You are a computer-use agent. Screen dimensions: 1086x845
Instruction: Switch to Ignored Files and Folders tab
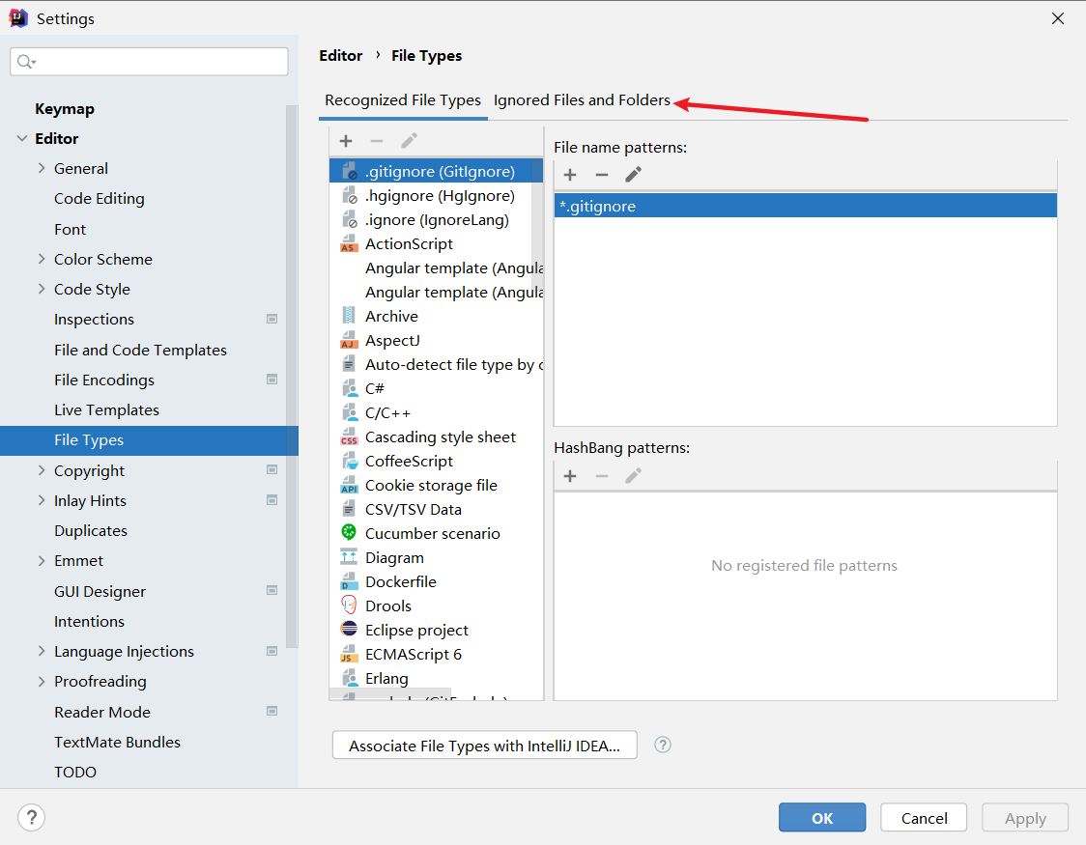(582, 100)
